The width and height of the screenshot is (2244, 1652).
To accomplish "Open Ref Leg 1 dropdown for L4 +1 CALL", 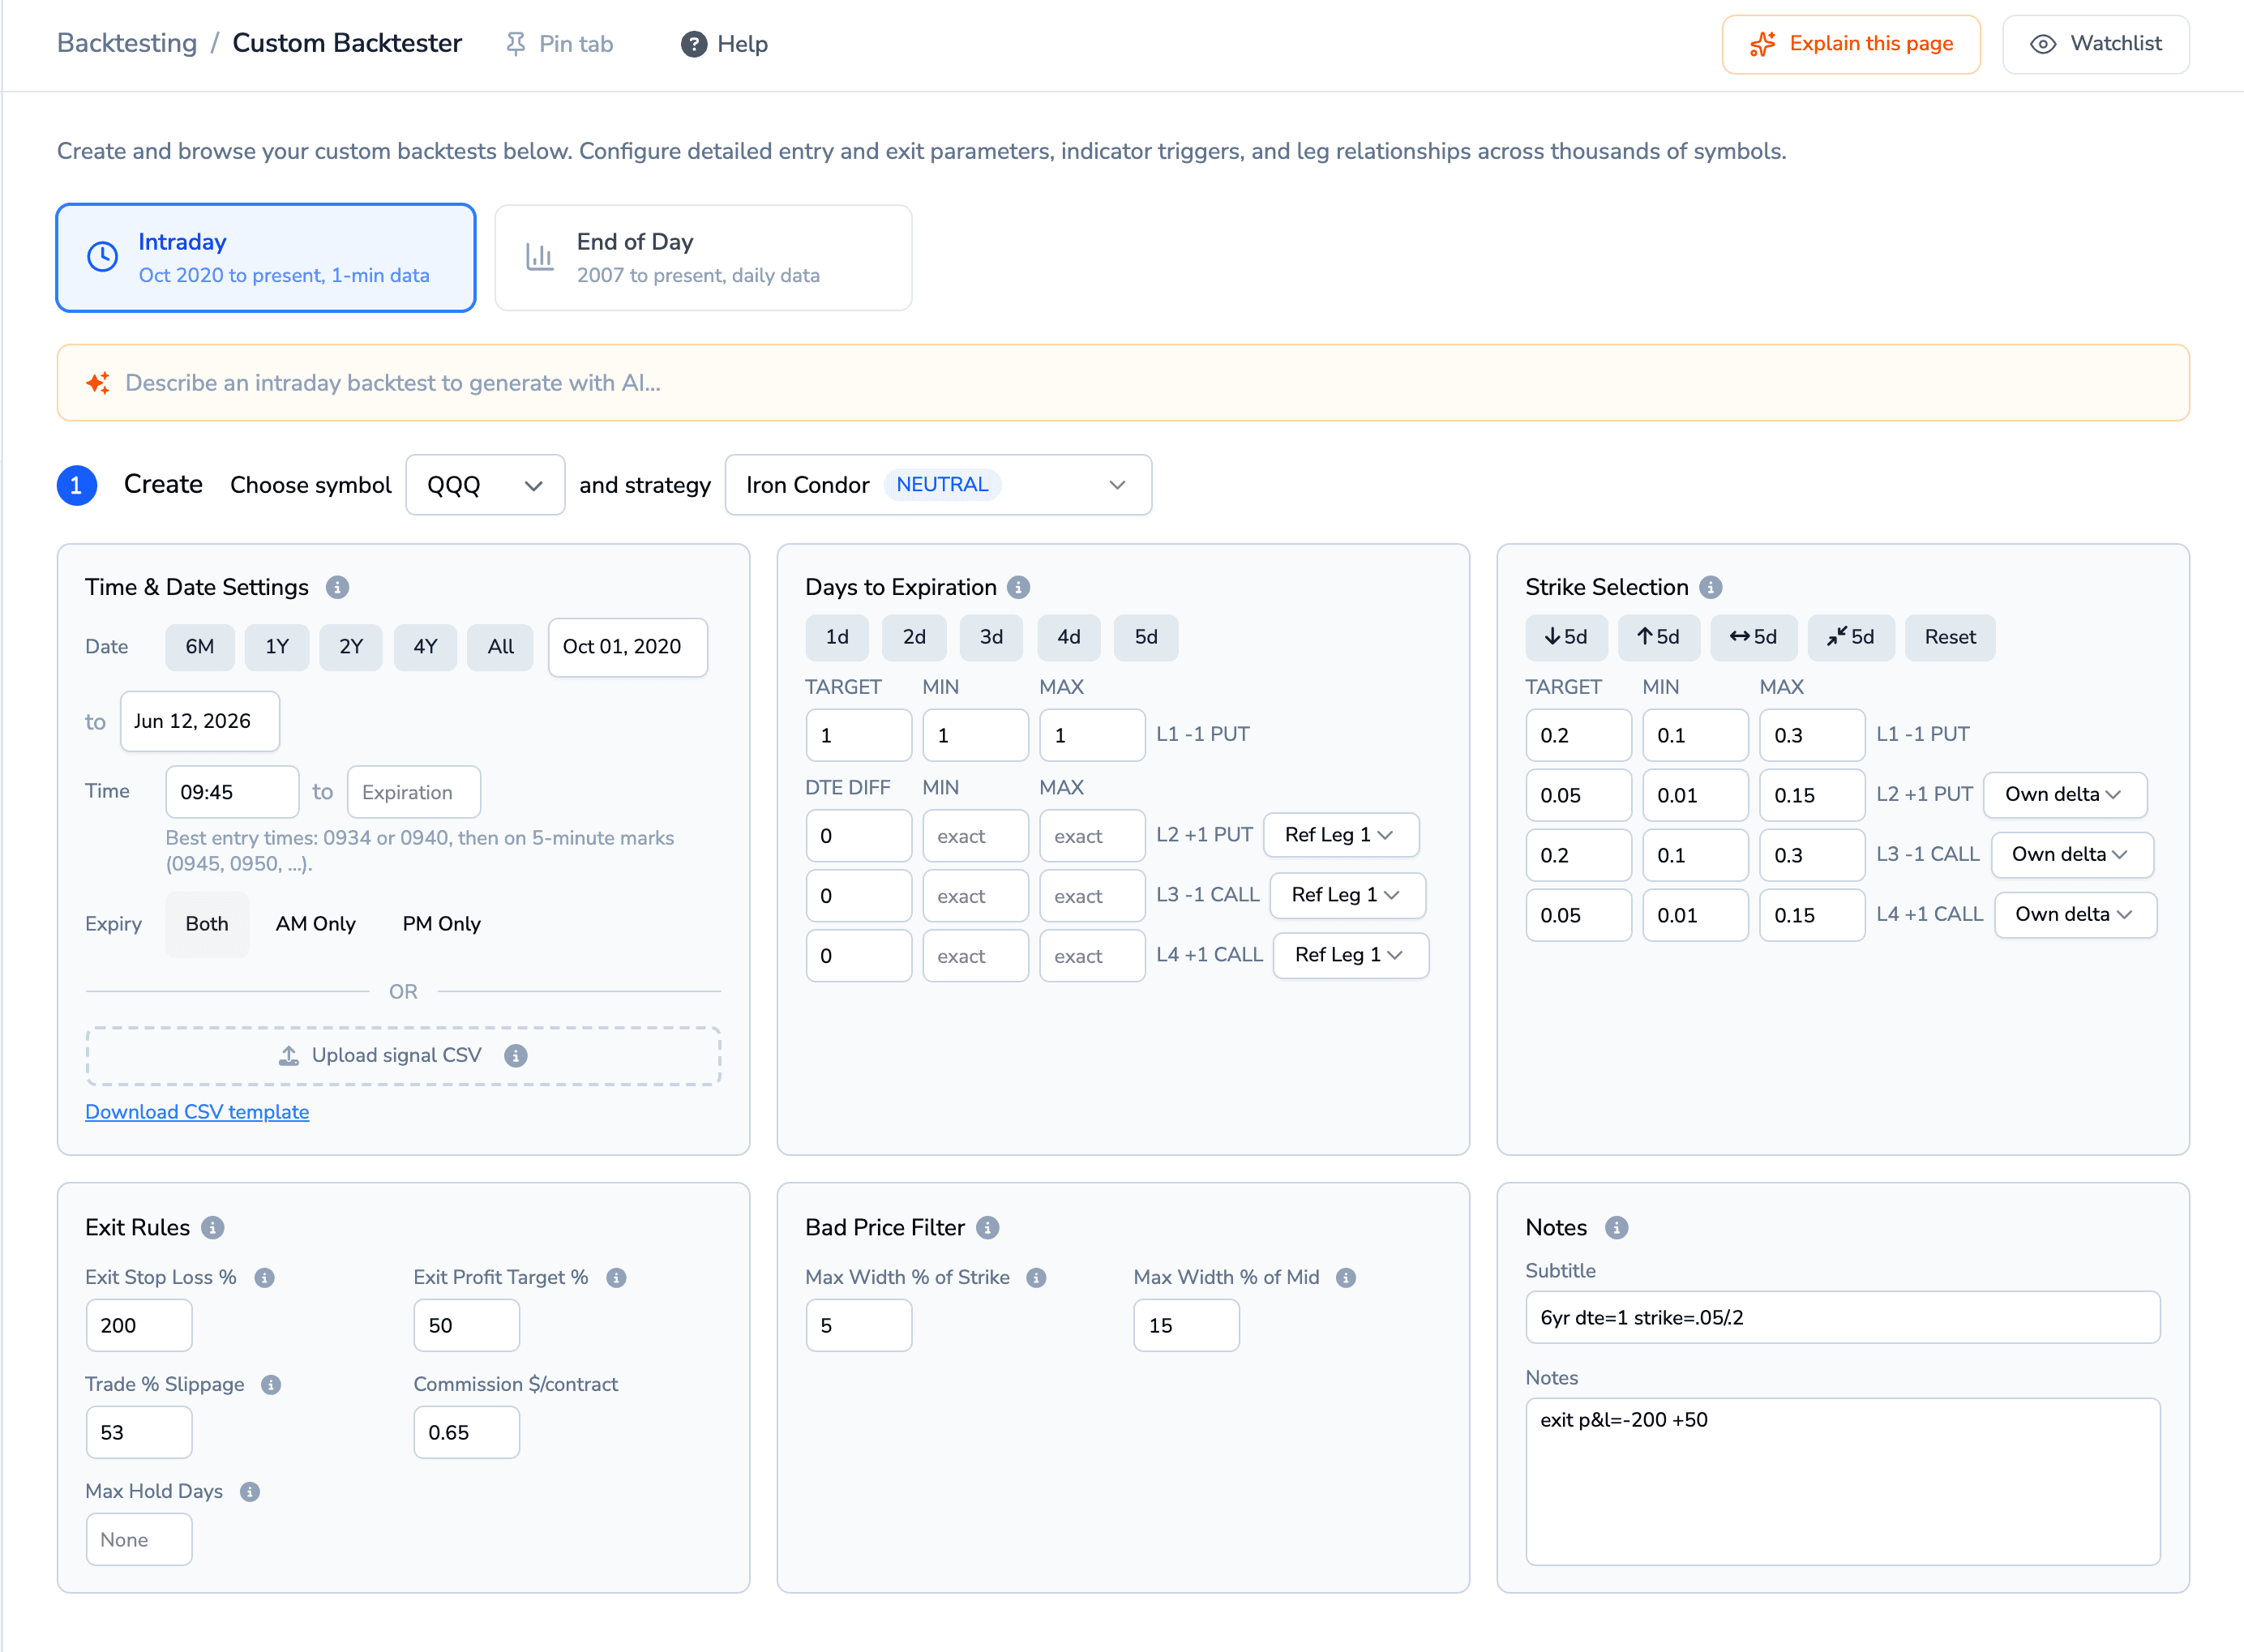I will (1351, 956).
